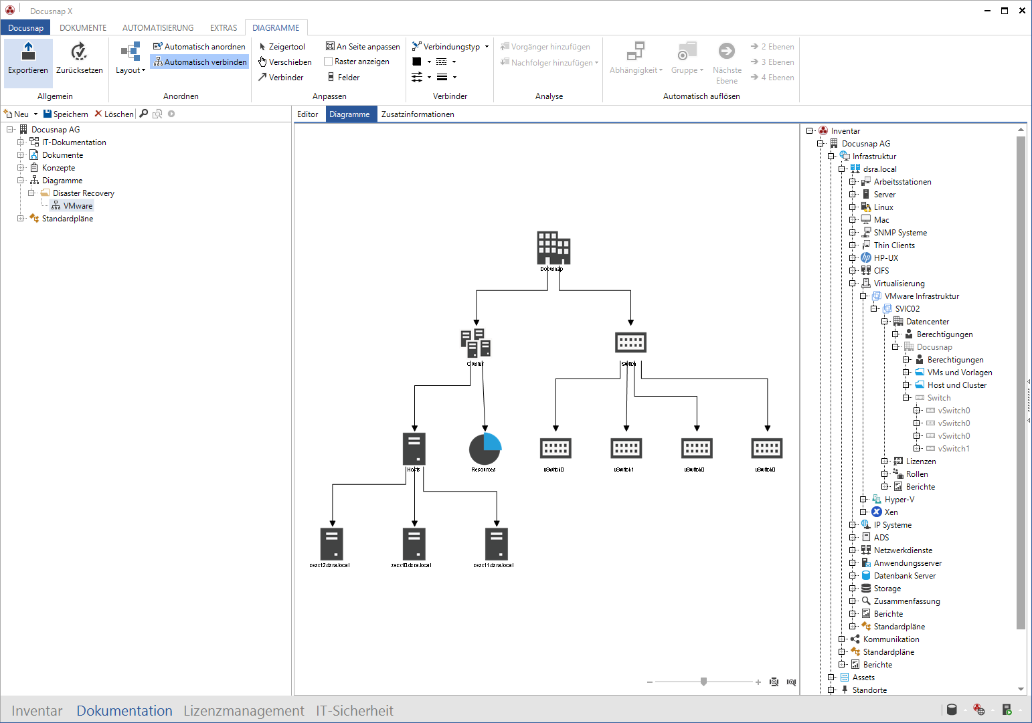
Task: Click the Hosts server icon in diagram
Action: (x=414, y=449)
